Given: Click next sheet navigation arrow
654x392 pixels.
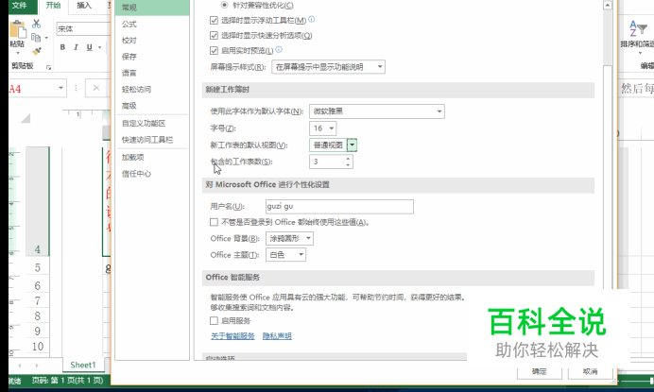Looking at the screenshot, I should (x=37, y=366).
